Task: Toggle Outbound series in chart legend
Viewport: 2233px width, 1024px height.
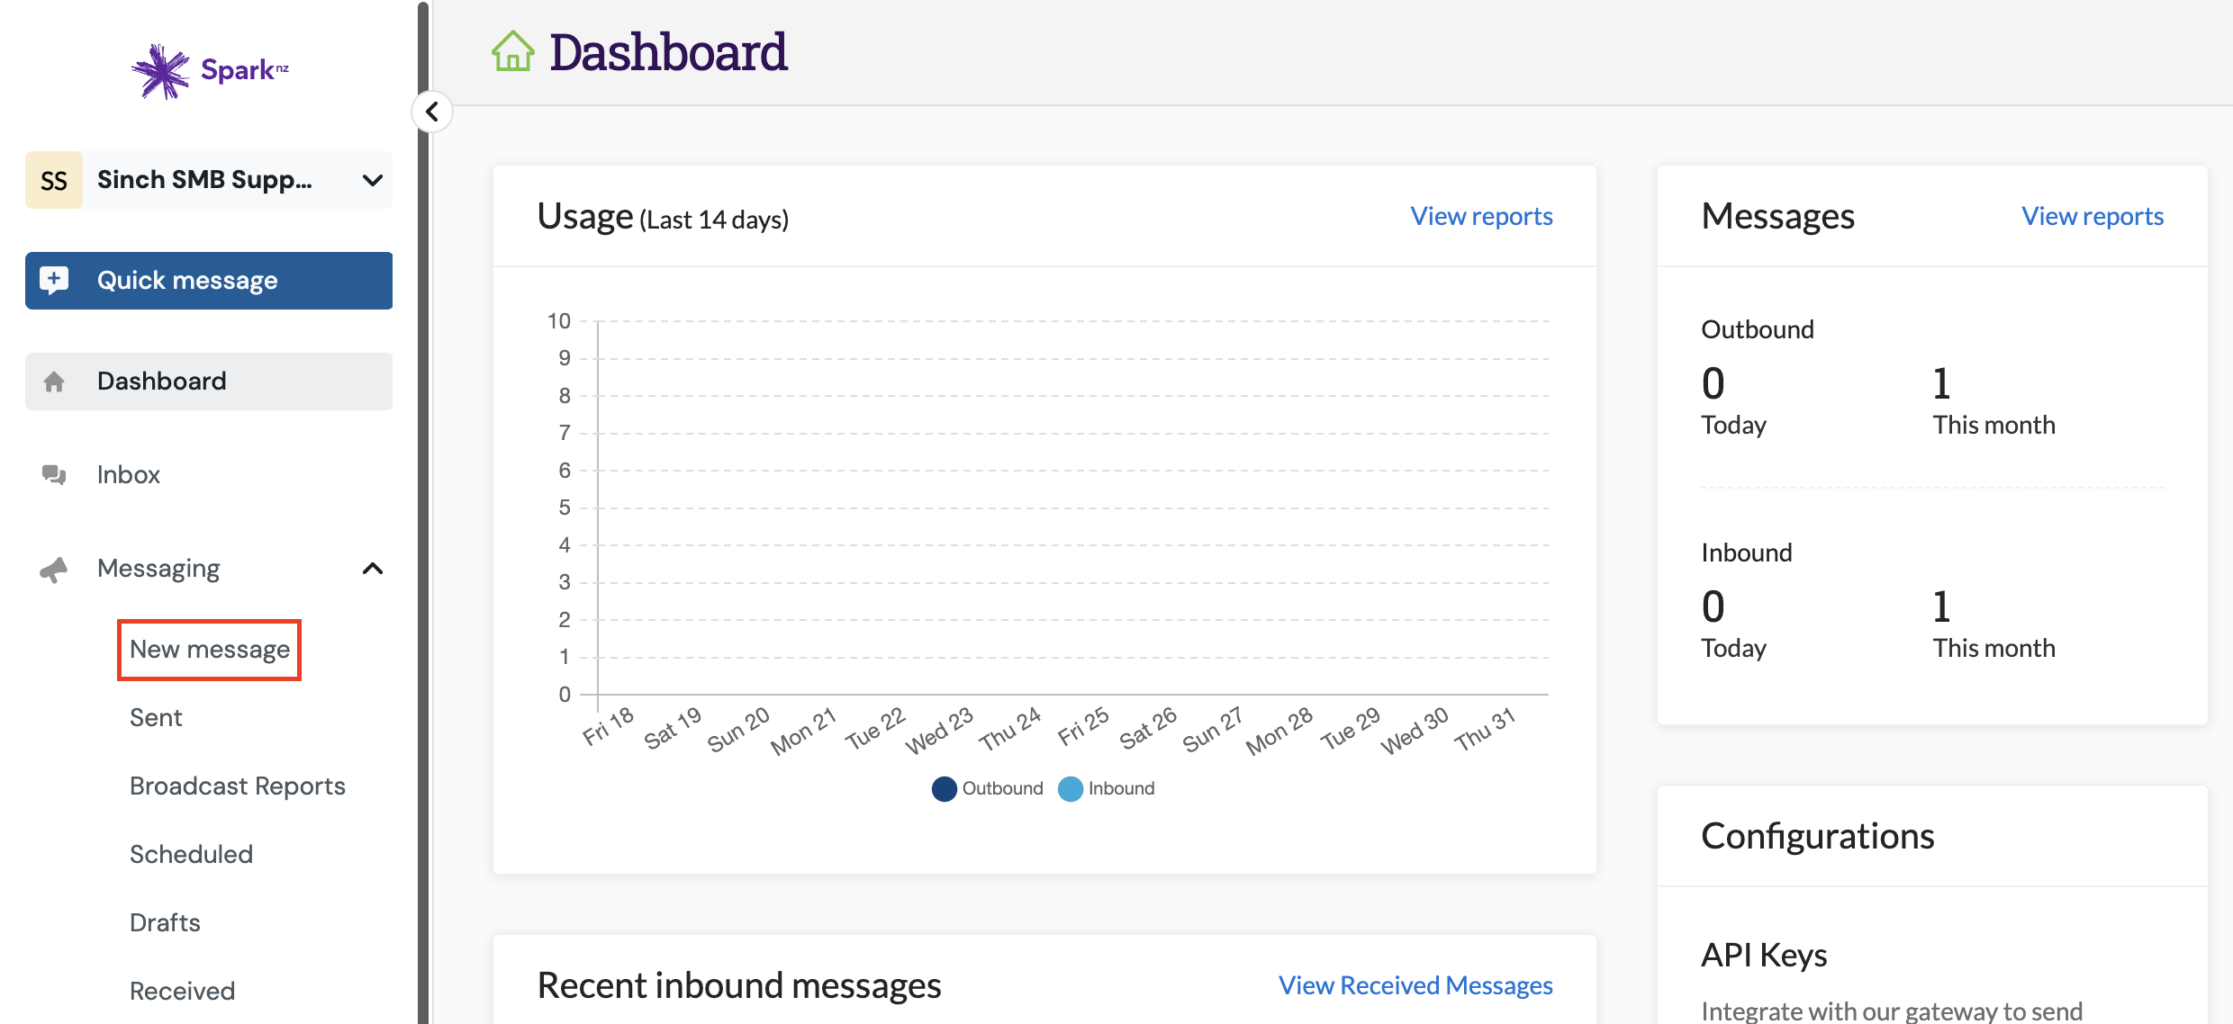Action: coord(988,789)
